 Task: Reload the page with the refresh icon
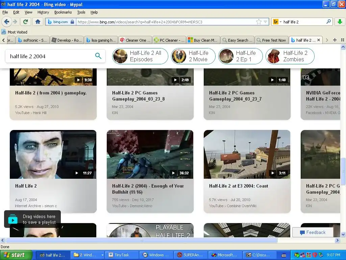point(26,22)
